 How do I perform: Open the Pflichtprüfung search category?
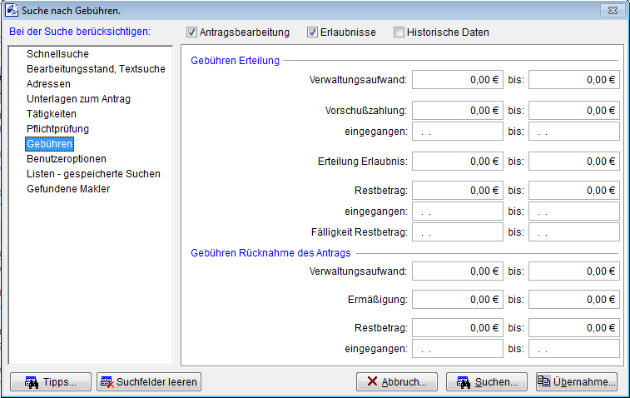point(57,129)
